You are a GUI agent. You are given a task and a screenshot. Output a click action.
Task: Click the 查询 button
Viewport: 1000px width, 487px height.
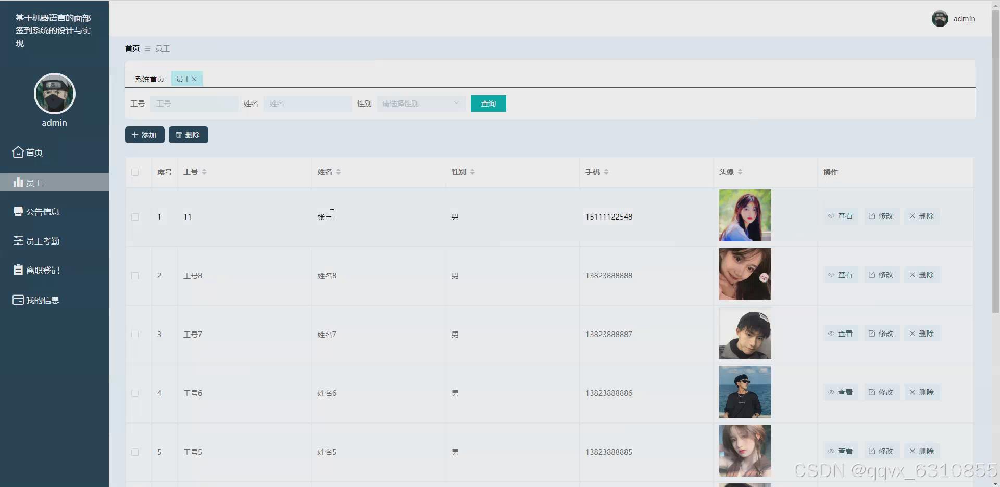pos(488,104)
